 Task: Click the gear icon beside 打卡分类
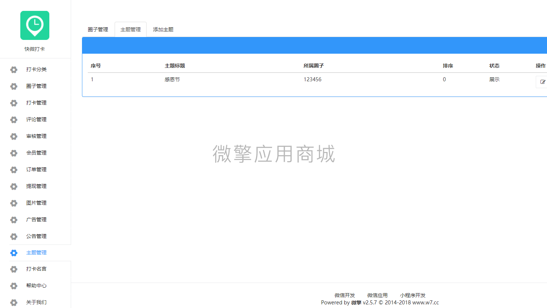13,70
